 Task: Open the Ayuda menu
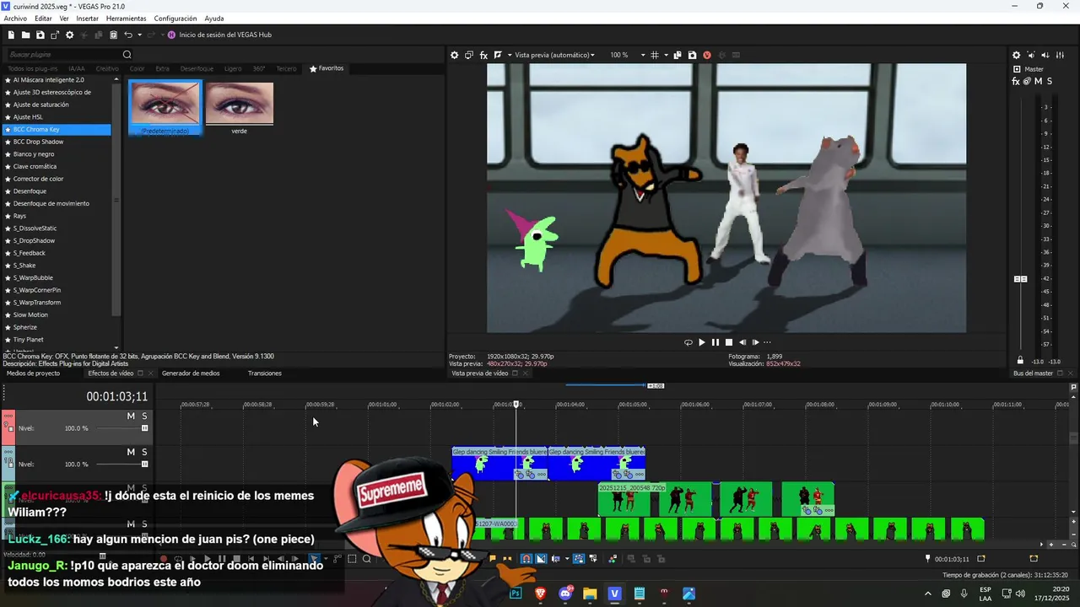[214, 19]
